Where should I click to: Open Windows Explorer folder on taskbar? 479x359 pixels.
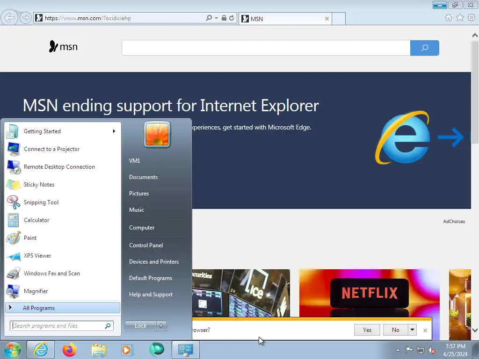coord(99,350)
